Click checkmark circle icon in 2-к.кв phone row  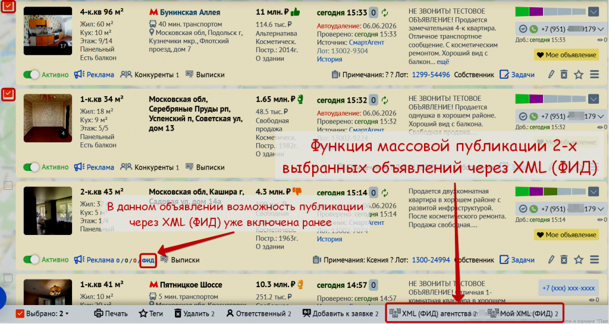click(x=523, y=209)
